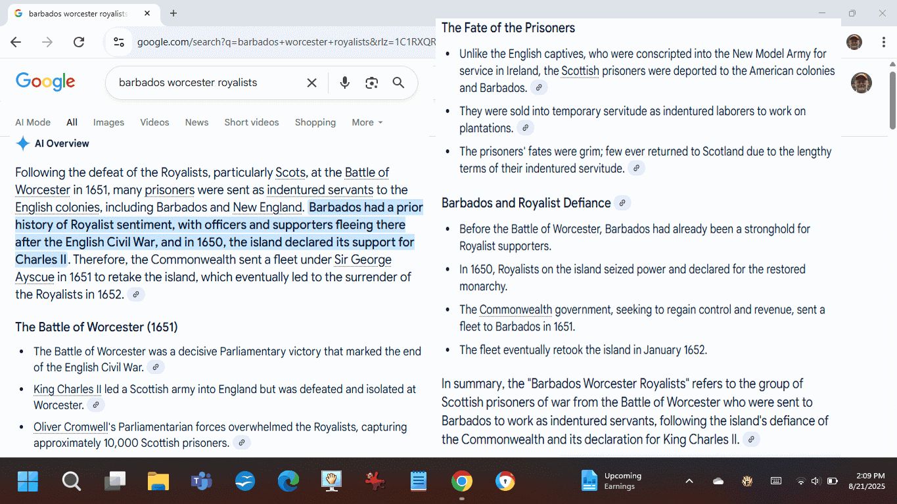This screenshot has height=504, width=897.
Task: Click the voice search microphone icon
Action: [344, 83]
